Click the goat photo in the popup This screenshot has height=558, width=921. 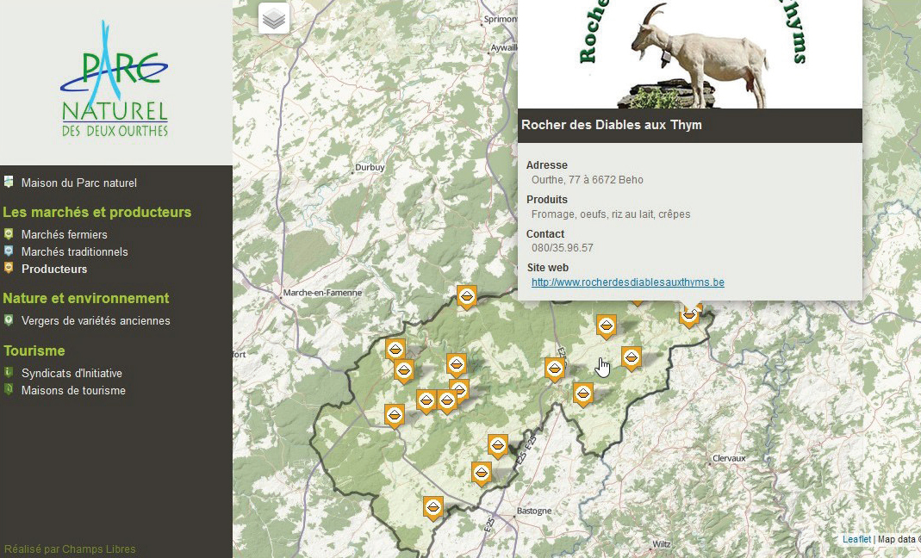(689, 53)
